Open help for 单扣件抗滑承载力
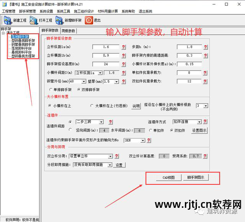Viewport: 245px width, 222px height. coord(206,73)
